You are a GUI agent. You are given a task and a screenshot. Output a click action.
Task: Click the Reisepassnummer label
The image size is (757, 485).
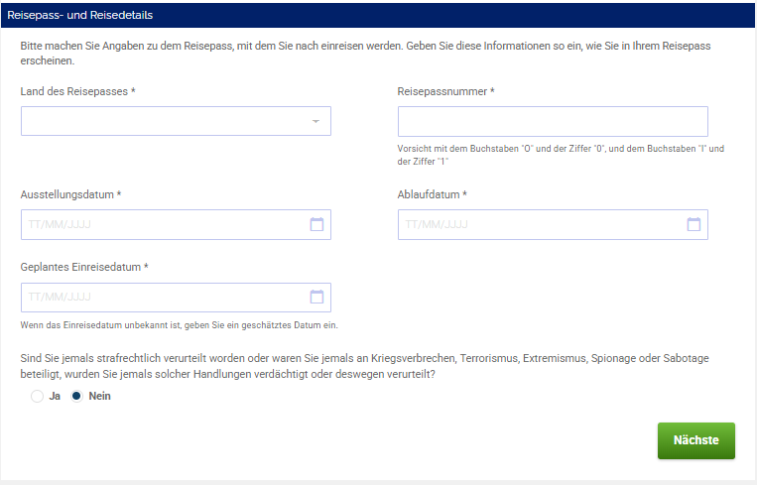pyautogui.click(x=445, y=91)
